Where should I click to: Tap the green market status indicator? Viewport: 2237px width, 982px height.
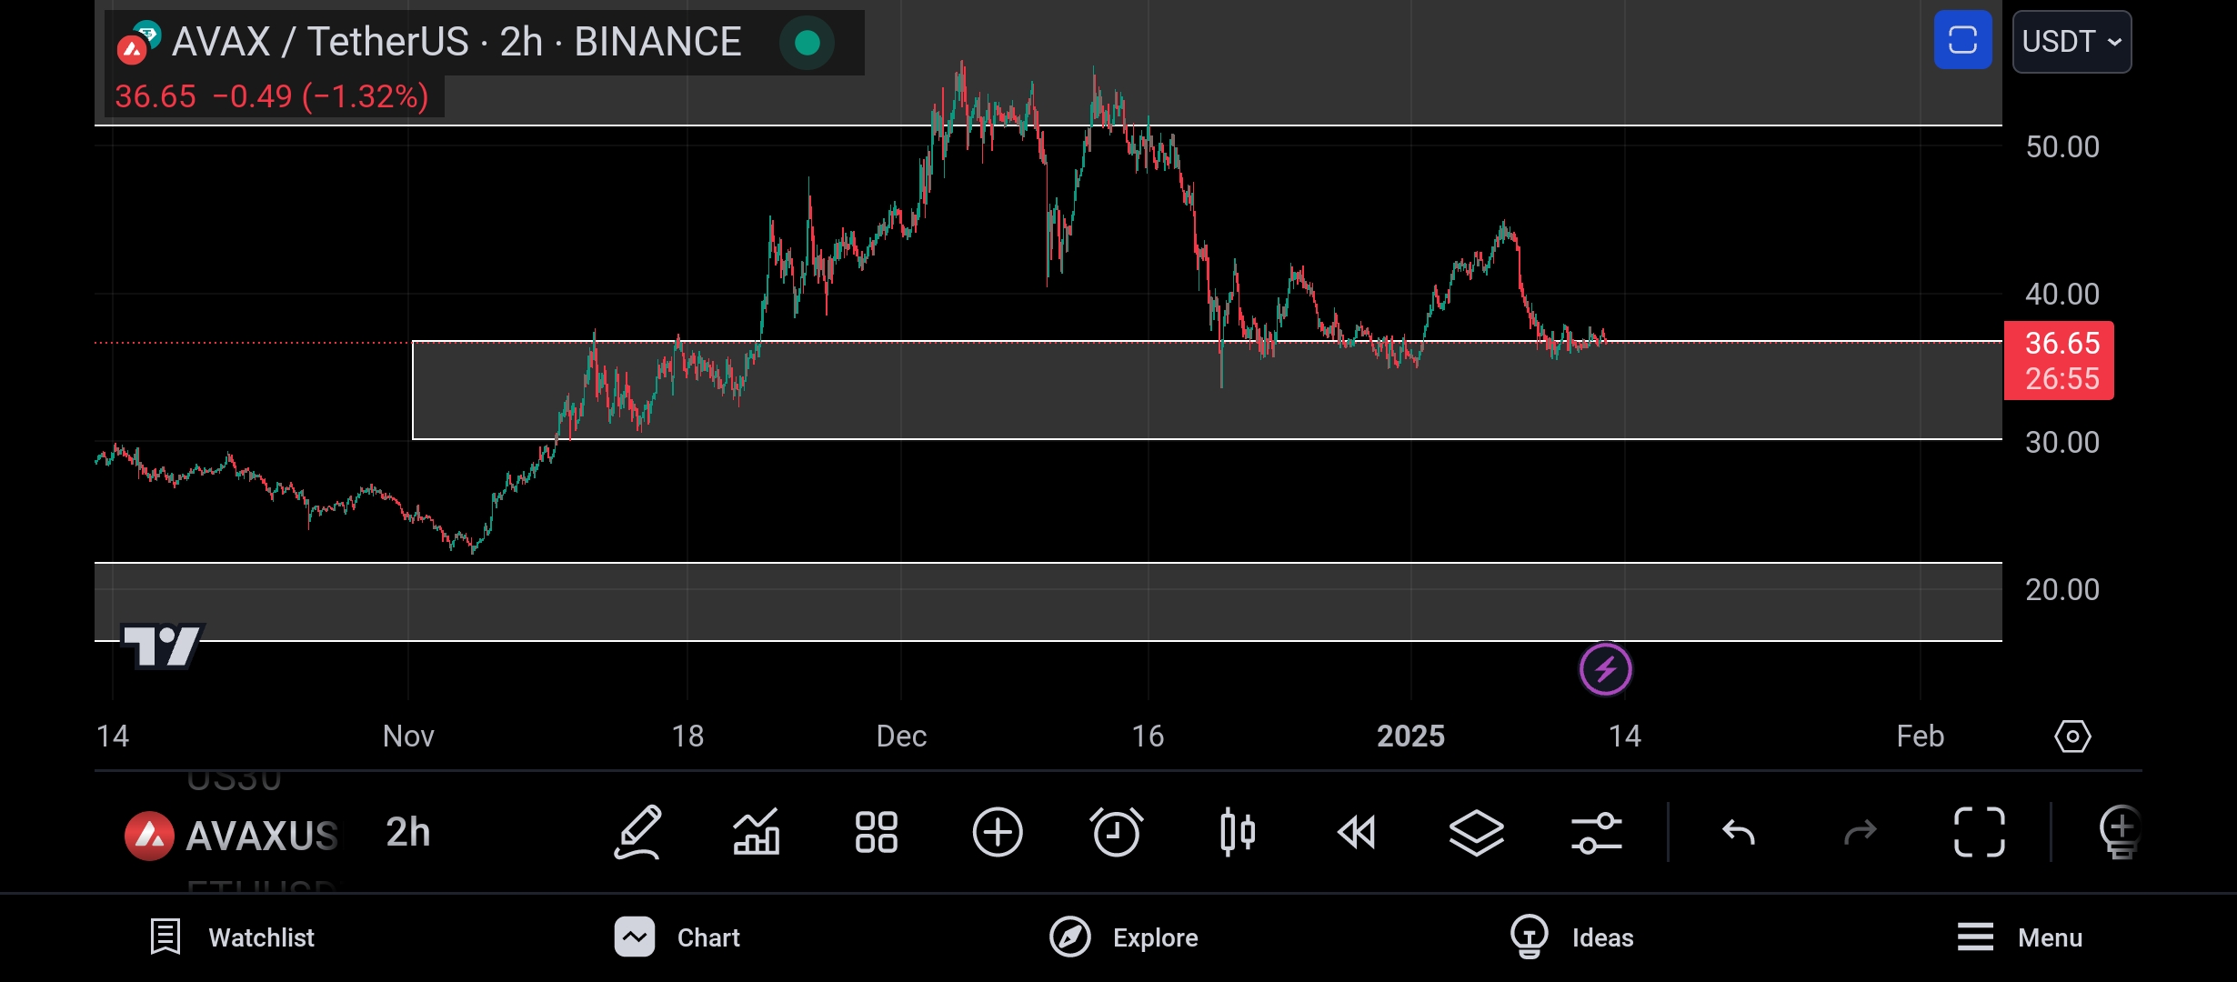tap(808, 43)
